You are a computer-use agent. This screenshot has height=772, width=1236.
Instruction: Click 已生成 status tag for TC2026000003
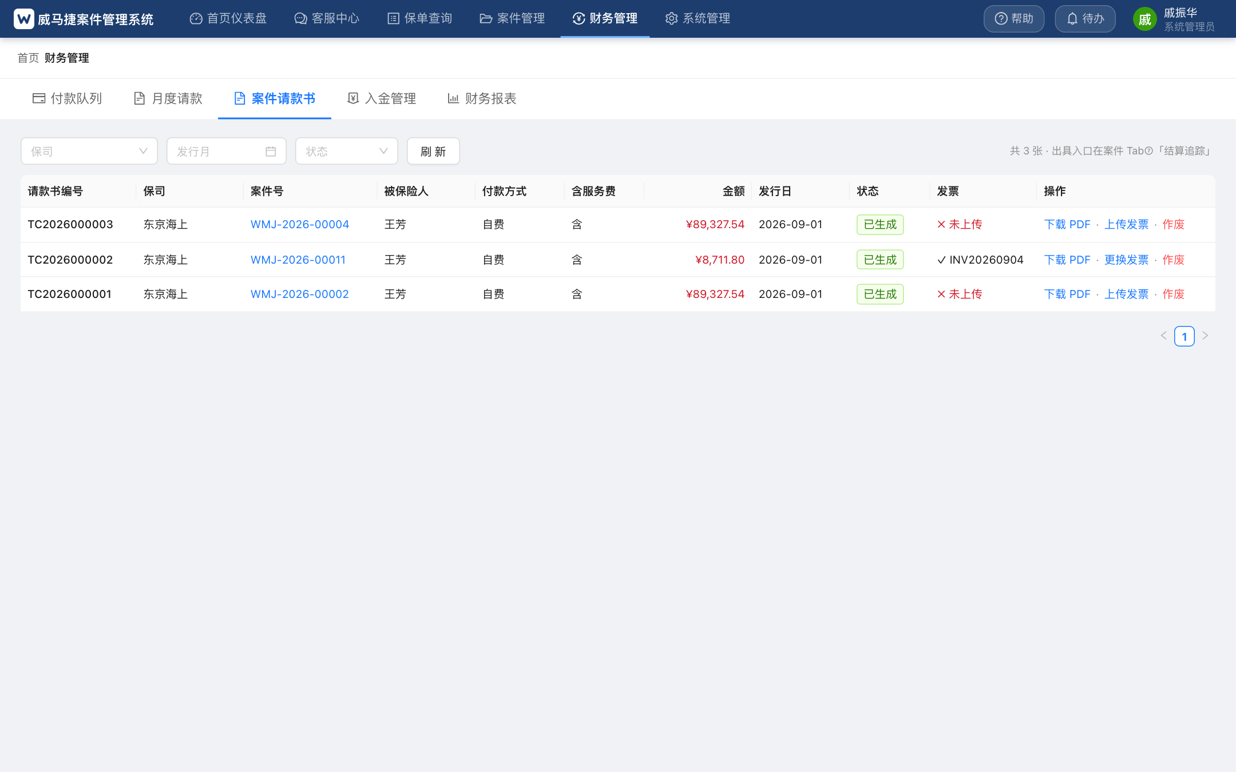point(880,224)
